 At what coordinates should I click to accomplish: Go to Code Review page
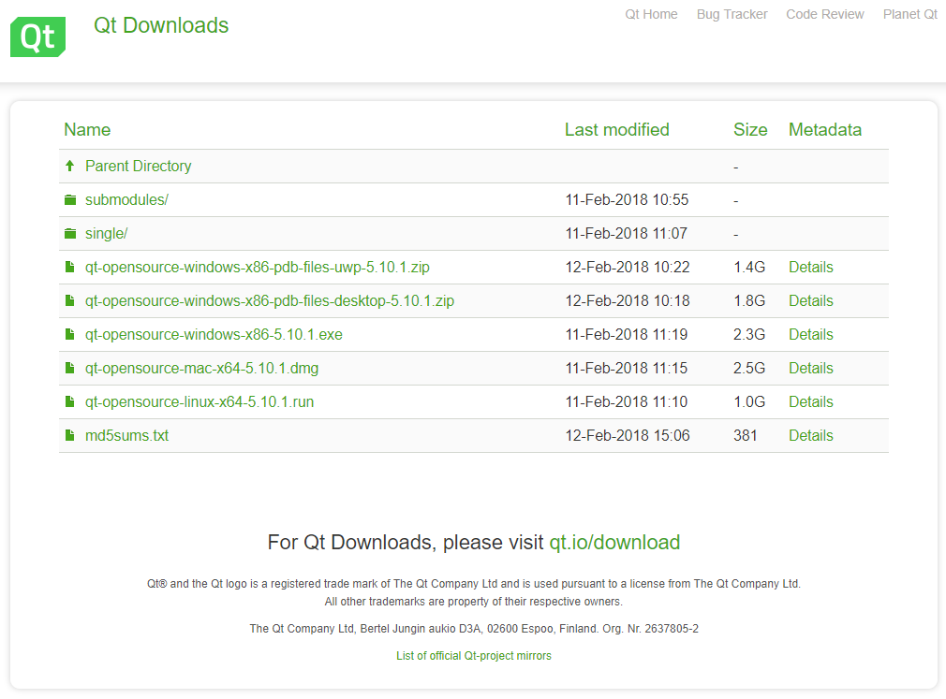tap(825, 14)
